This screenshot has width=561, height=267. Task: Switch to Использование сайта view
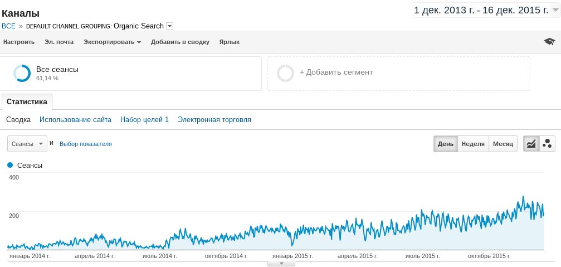[x=75, y=120]
